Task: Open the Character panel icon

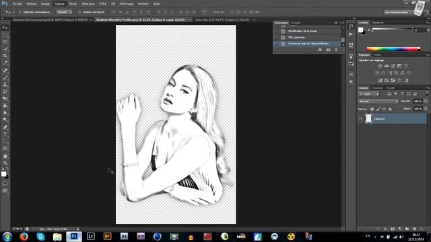Action: (351, 75)
